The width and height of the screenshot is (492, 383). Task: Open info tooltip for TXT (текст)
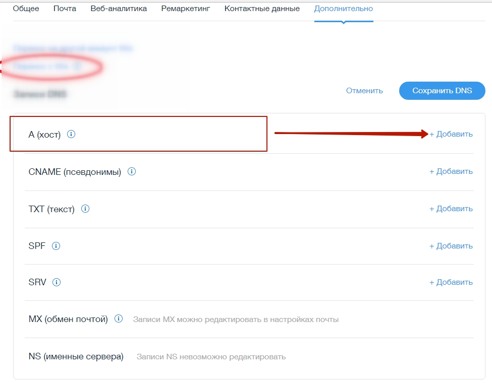(x=85, y=209)
